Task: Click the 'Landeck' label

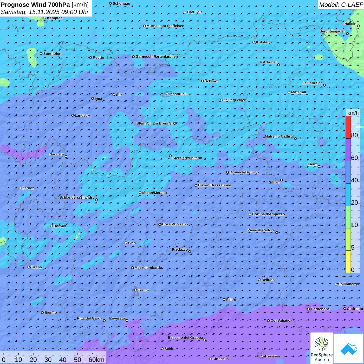Action: click(82, 115)
